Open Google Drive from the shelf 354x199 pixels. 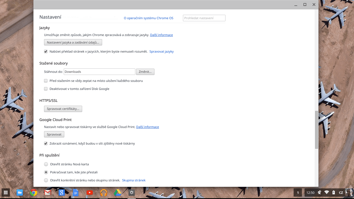point(118,193)
